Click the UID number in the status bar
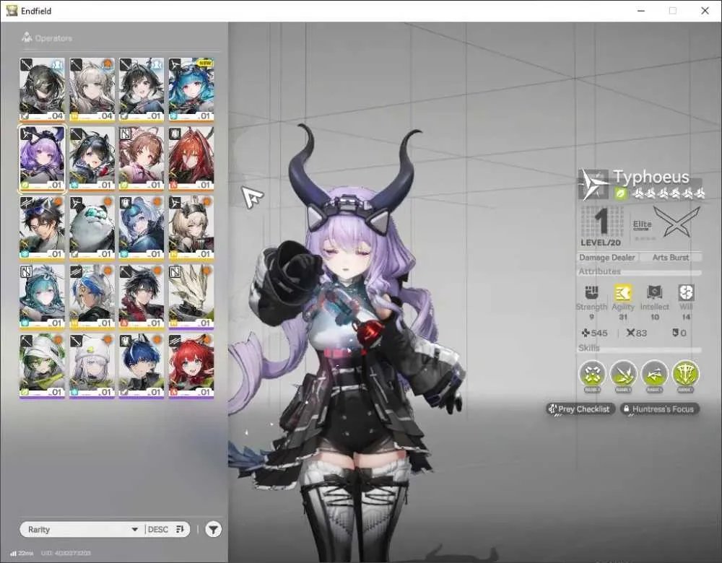This screenshot has height=563, width=722. 66,553
